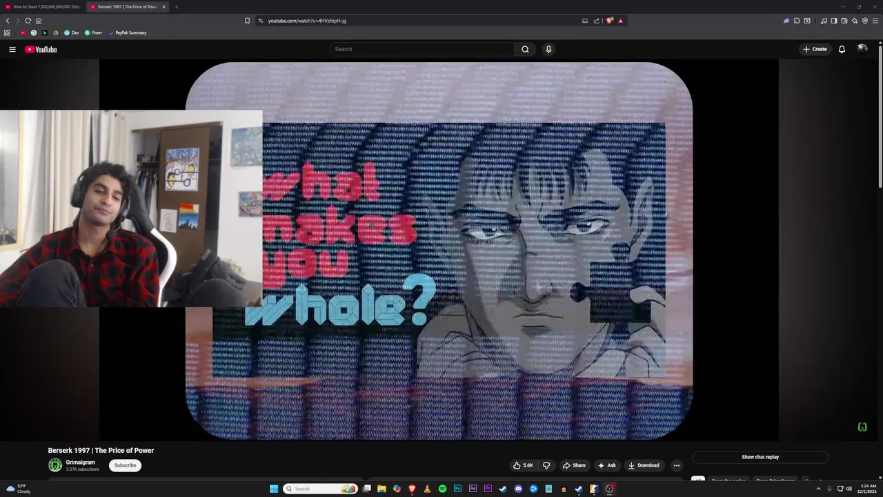Click the video player to pause
883x497 pixels.
click(x=439, y=250)
